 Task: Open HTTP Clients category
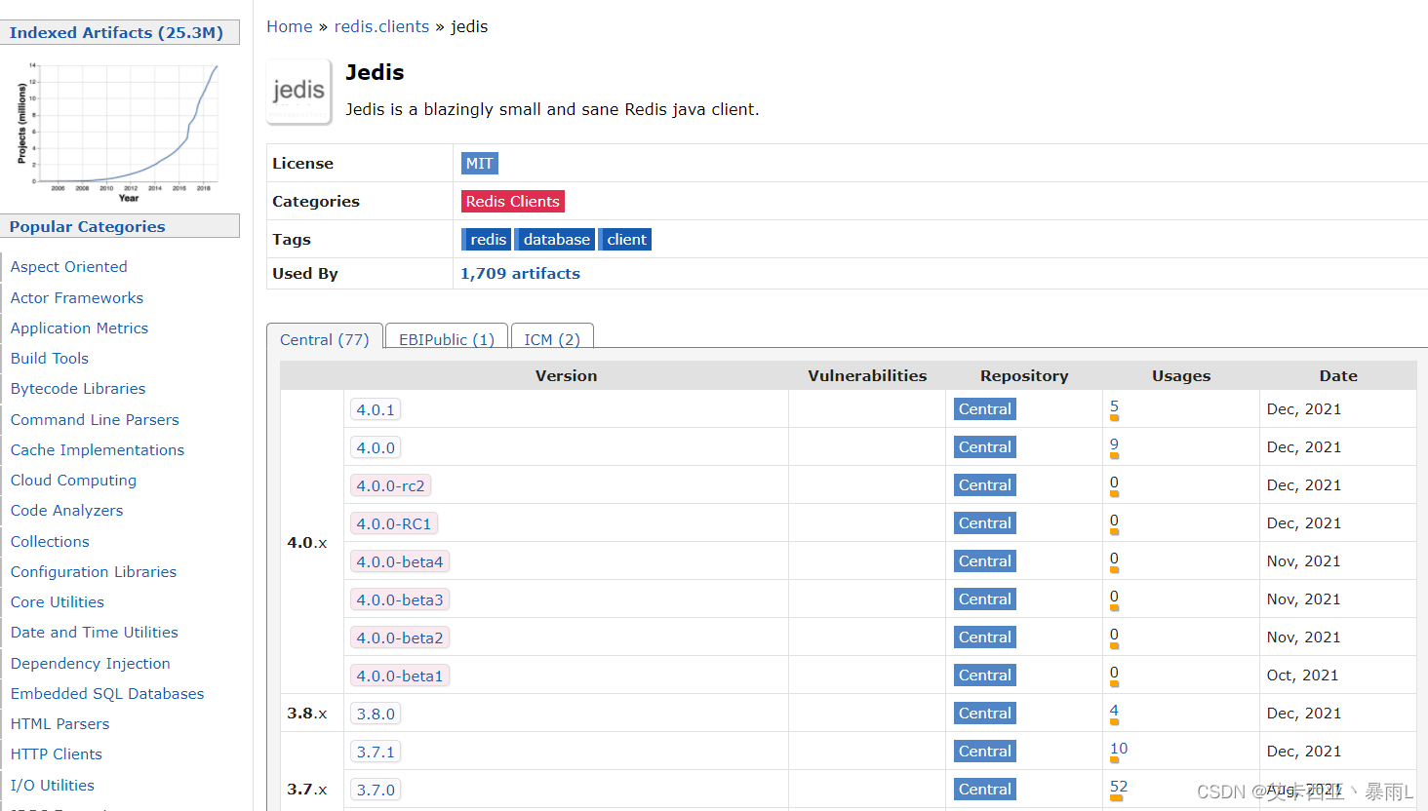pyautogui.click(x=57, y=754)
